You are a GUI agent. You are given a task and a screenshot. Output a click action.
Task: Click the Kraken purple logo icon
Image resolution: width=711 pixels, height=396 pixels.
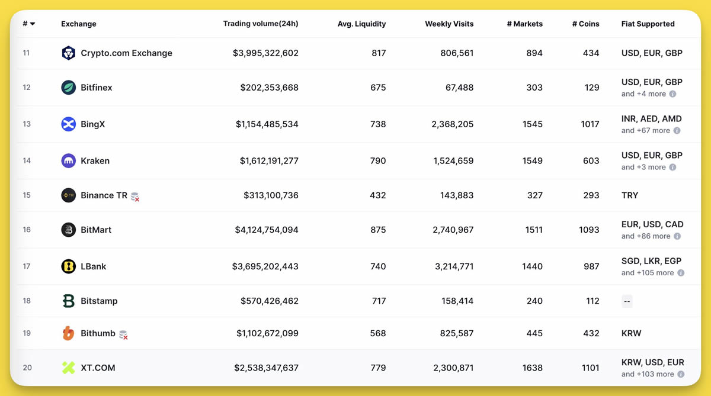68,161
